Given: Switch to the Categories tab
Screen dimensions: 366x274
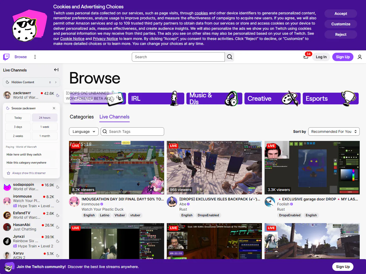Looking at the screenshot, I should point(82,117).
